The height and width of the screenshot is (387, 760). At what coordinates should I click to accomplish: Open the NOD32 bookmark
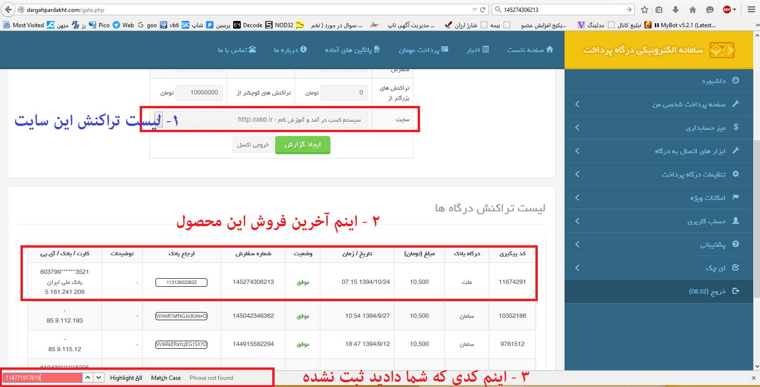click(279, 25)
